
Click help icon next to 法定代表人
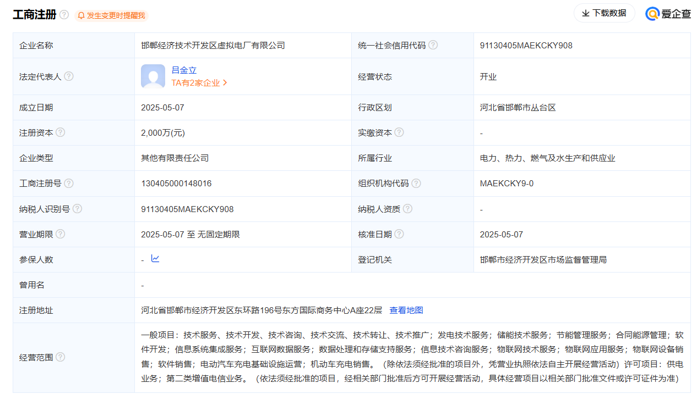pos(69,76)
